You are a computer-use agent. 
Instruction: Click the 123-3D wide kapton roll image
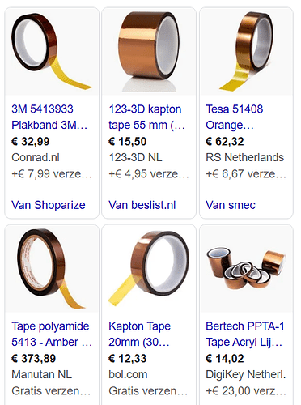(149, 52)
